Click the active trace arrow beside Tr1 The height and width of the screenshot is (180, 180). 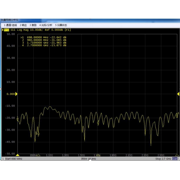(x=3, y=30)
